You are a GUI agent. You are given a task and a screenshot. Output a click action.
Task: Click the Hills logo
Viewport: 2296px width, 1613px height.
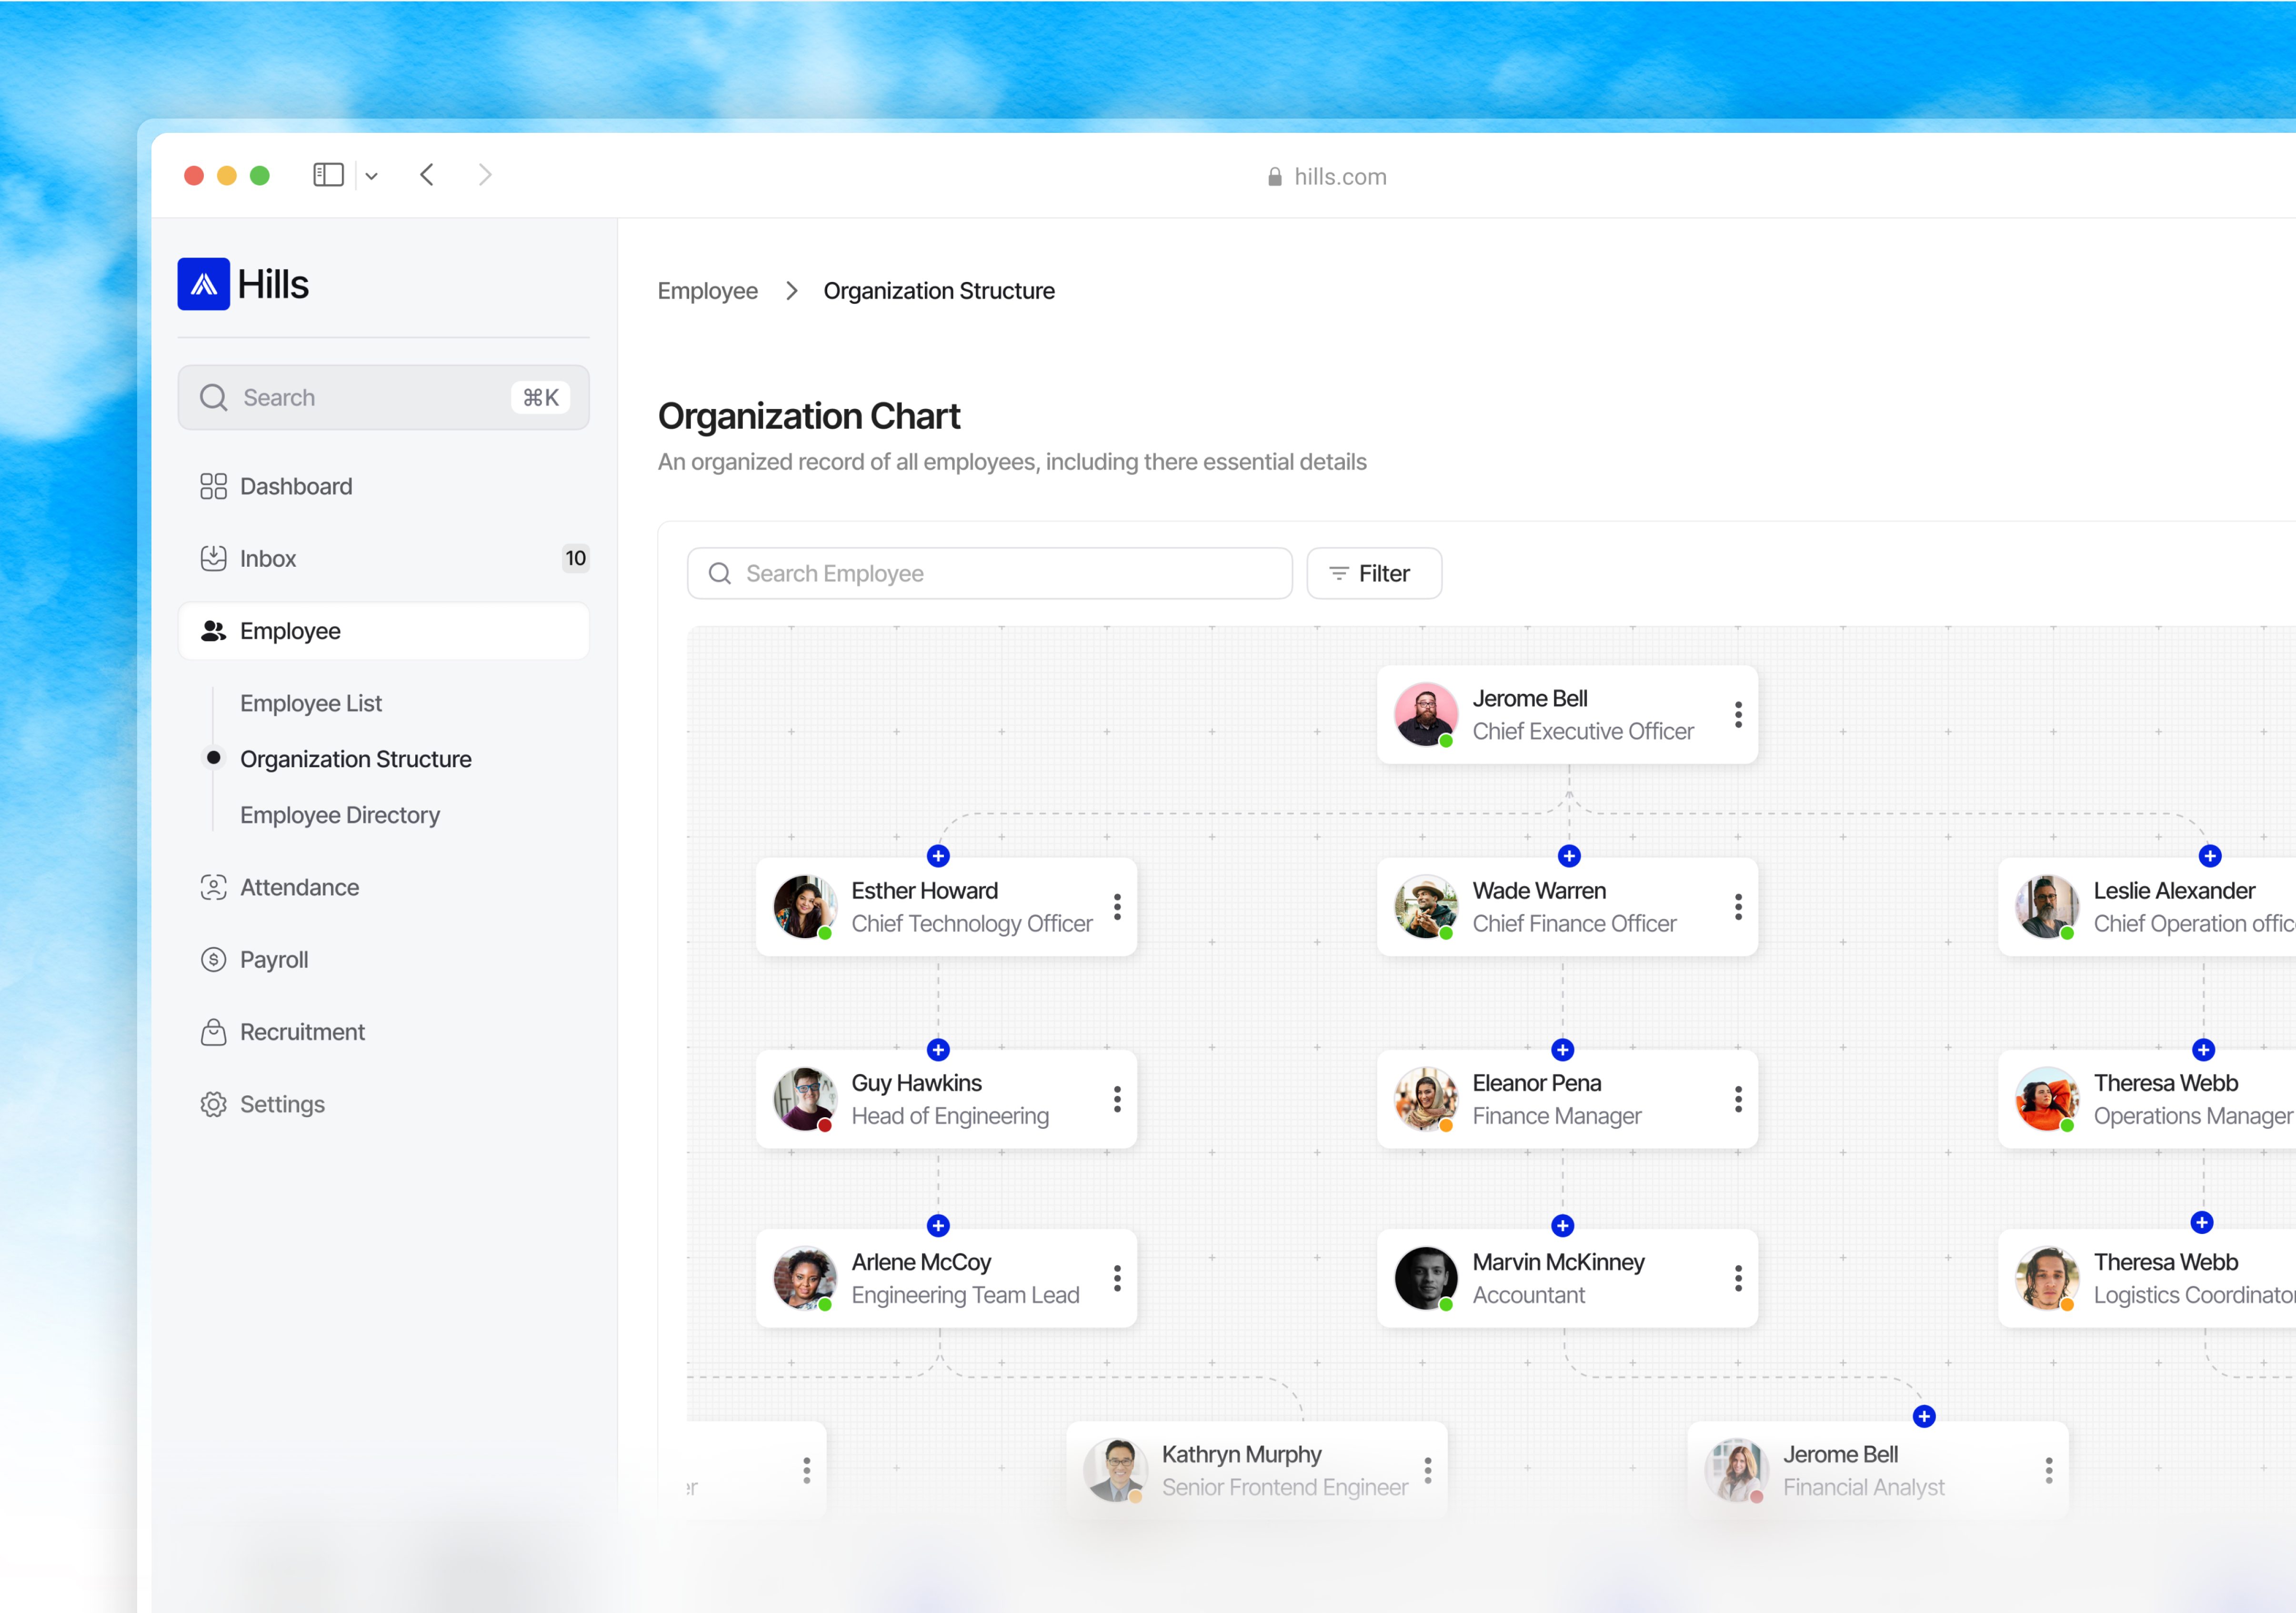(x=204, y=284)
